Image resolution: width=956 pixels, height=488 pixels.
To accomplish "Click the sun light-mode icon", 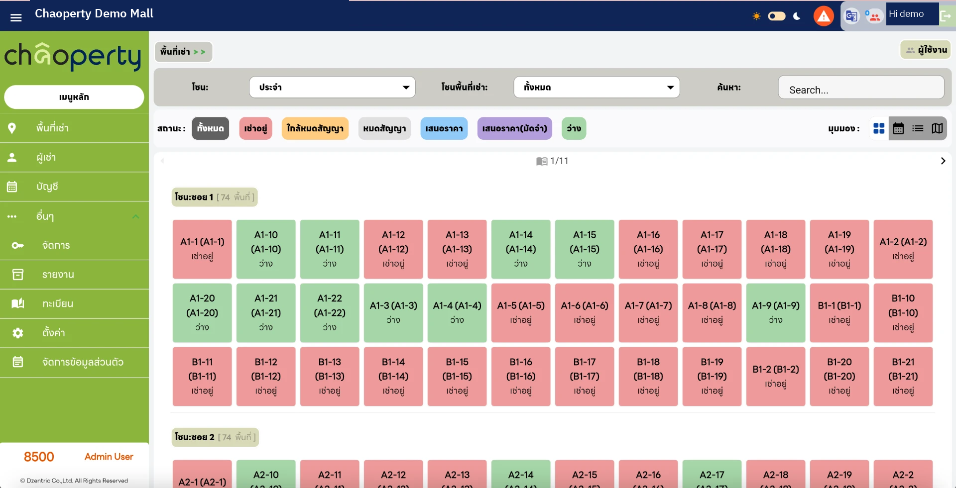I will [x=756, y=16].
